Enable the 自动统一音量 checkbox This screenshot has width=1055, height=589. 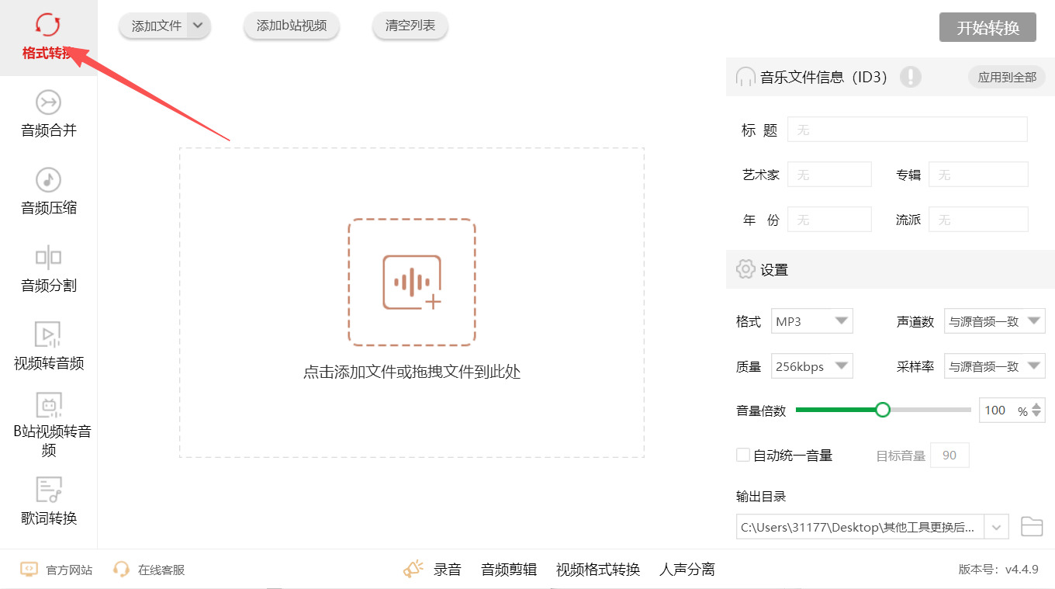pos(743,455)
